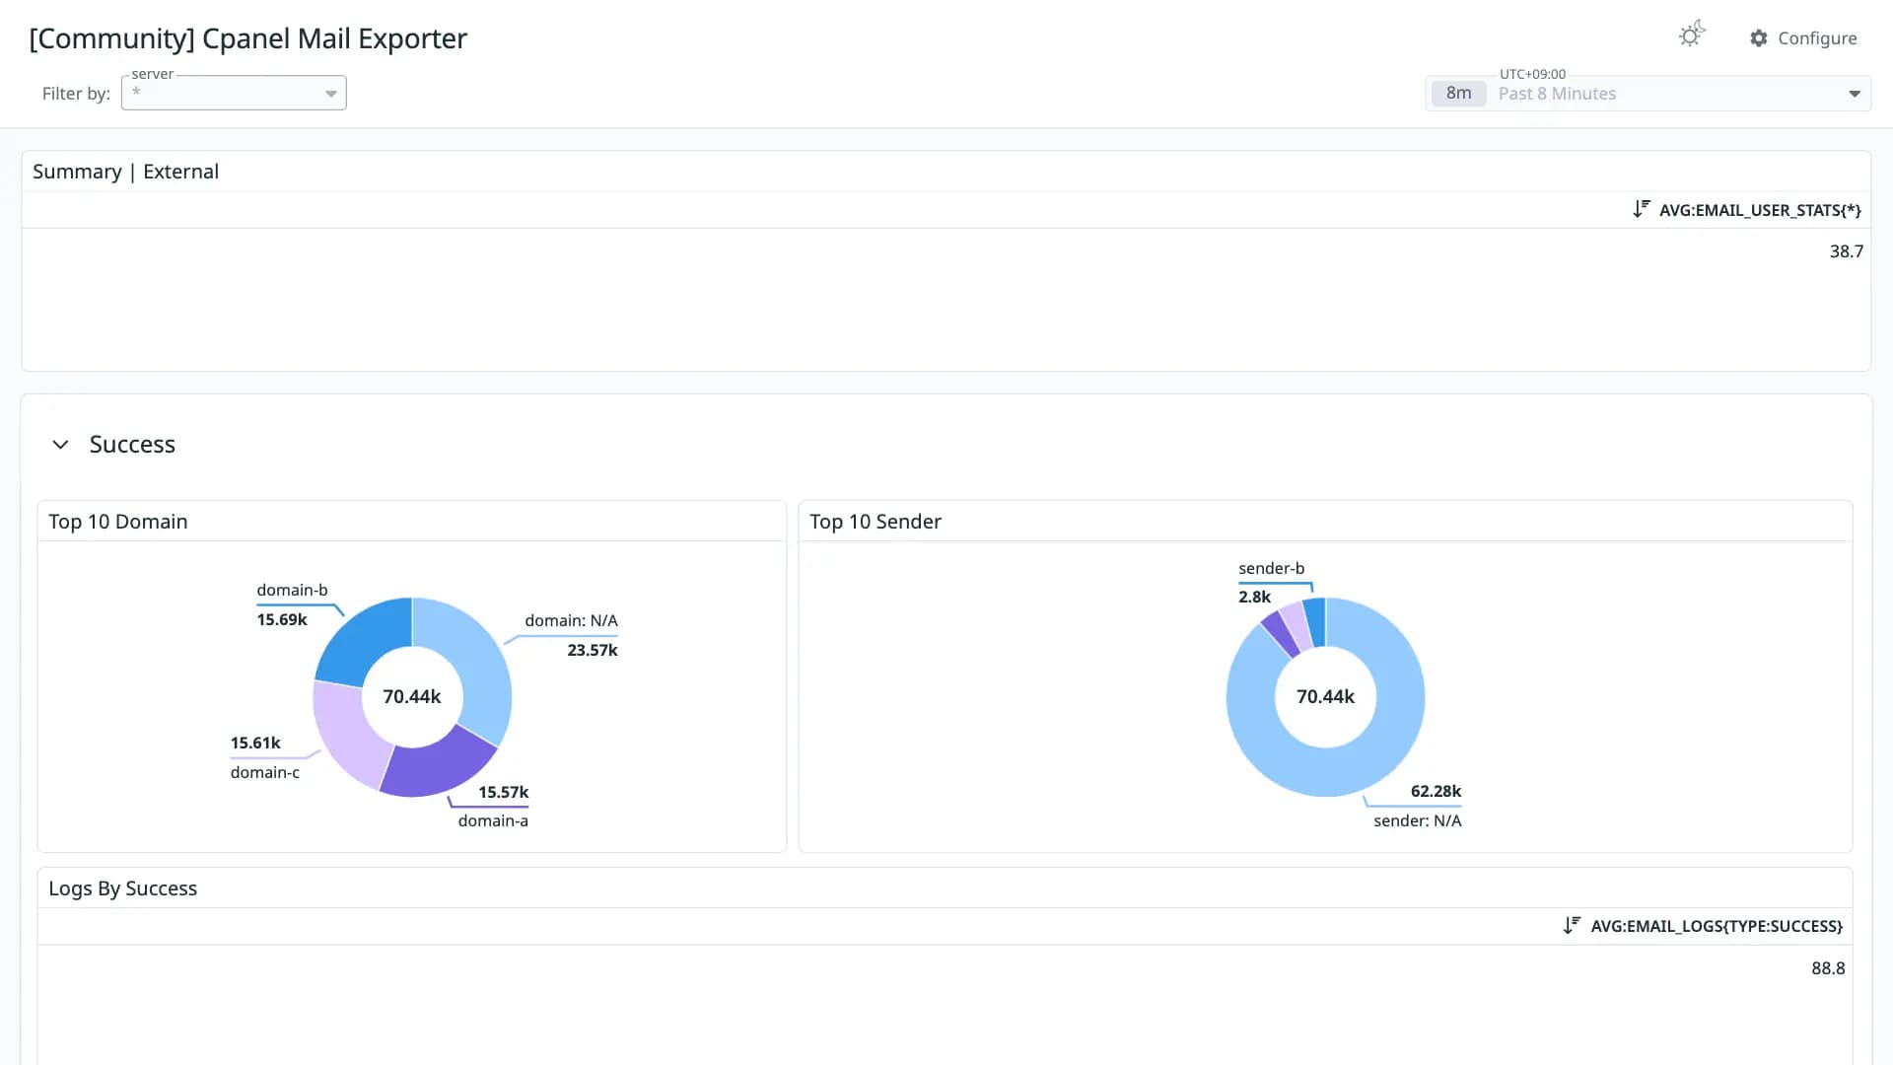
Task: Click the Configure button label
Action: pyautogui.click(x=1817, y=38)
